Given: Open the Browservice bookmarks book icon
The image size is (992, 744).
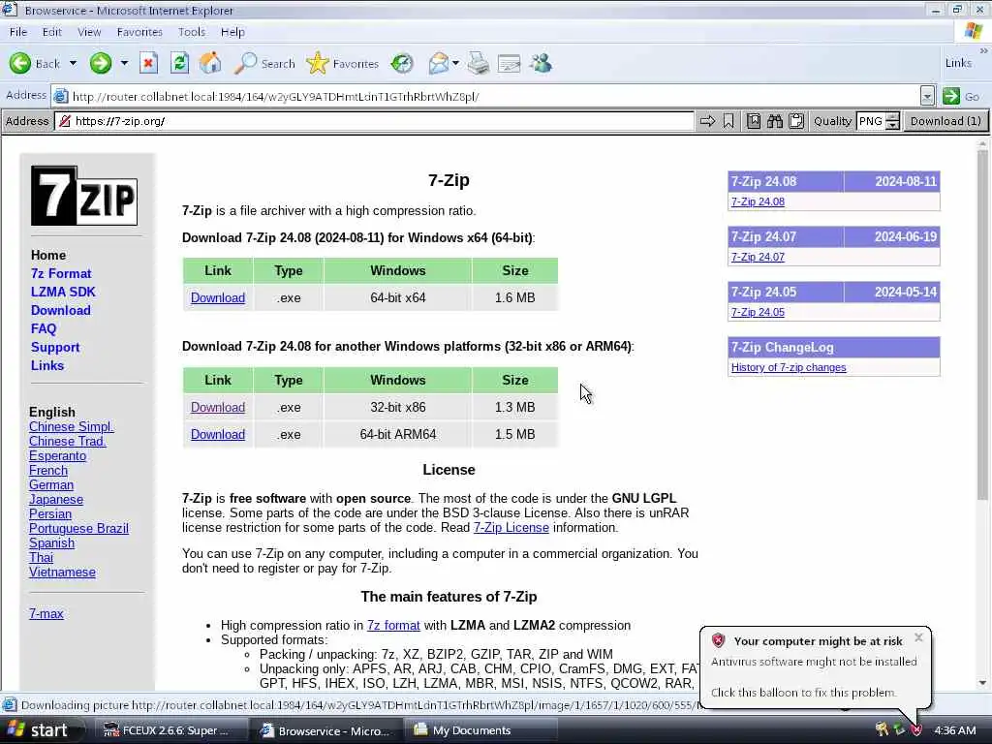Looking at the screenshot, I should 754,121.
